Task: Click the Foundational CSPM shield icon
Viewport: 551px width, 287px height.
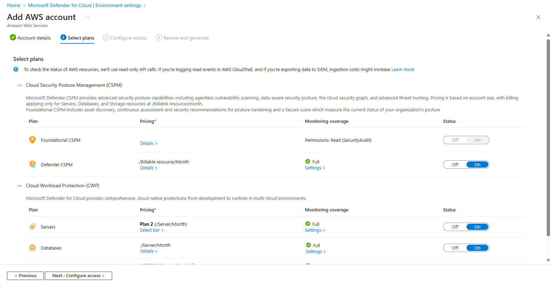Action: 32,140
